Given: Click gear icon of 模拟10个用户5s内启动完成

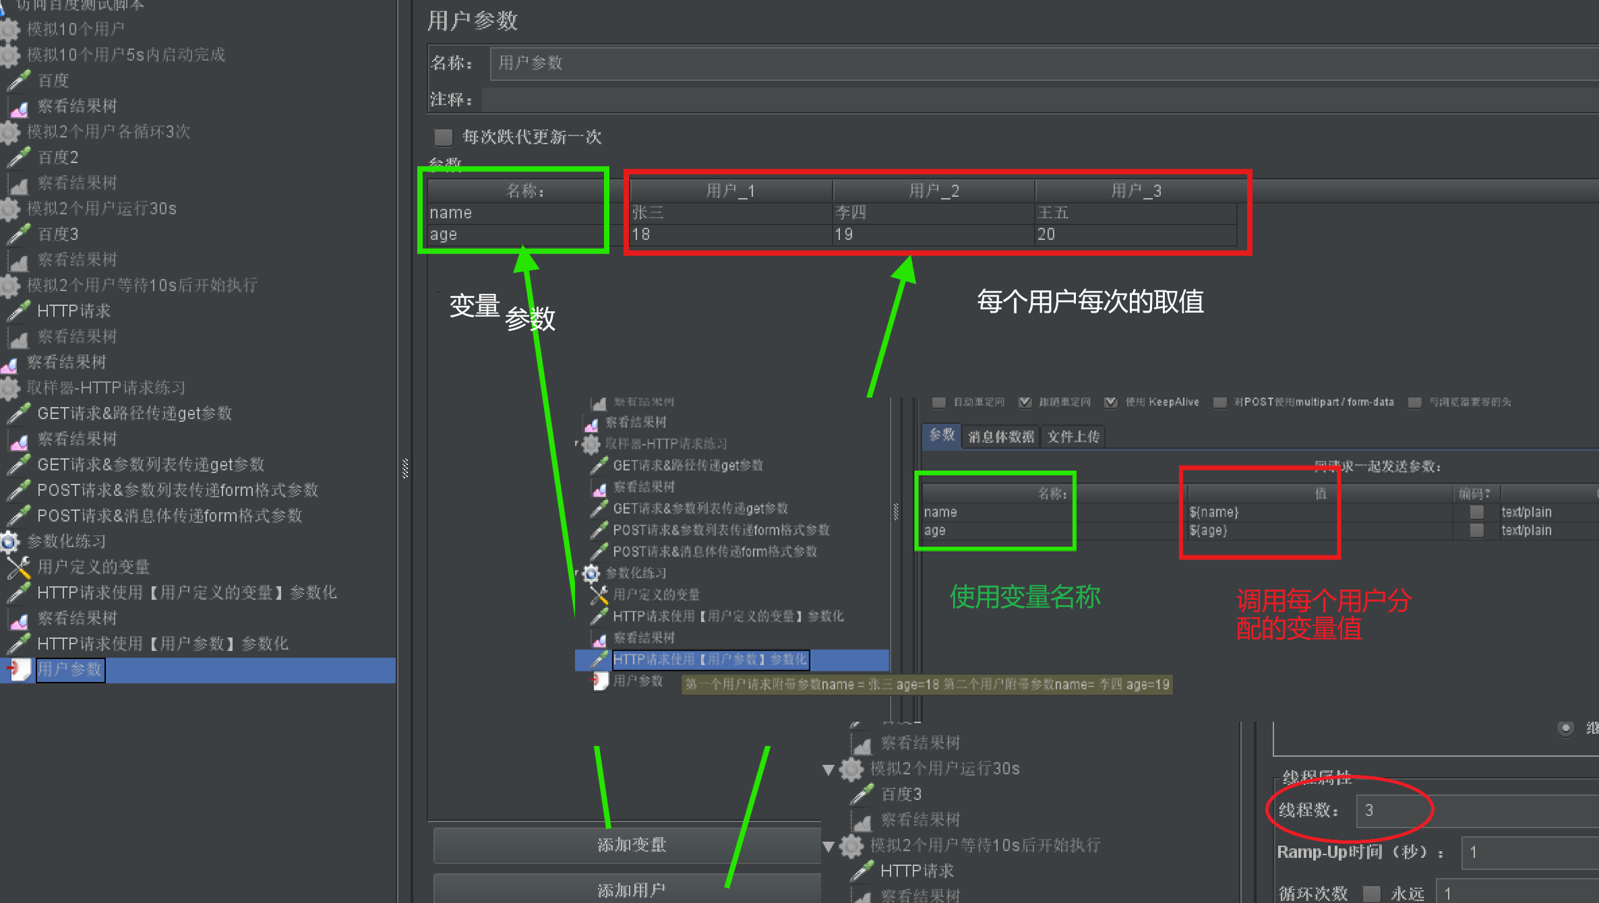Looking at the screenshot, I should click(x=9, y=55).
